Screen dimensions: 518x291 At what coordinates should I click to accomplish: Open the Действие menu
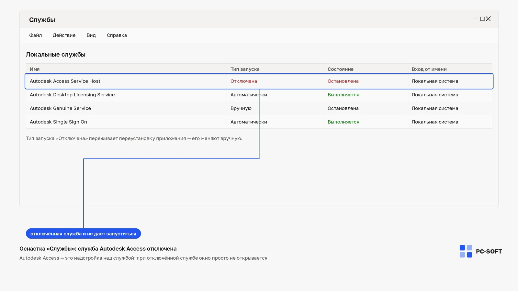click(x=64, y=35)
